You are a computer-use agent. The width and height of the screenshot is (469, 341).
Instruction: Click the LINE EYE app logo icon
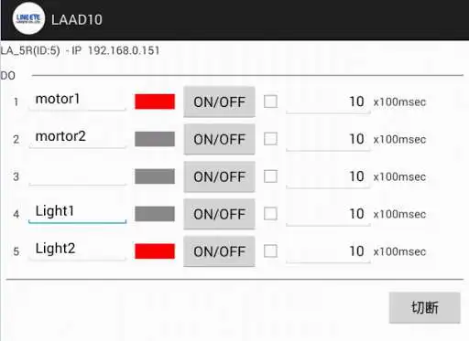click(x=28, y=18)
